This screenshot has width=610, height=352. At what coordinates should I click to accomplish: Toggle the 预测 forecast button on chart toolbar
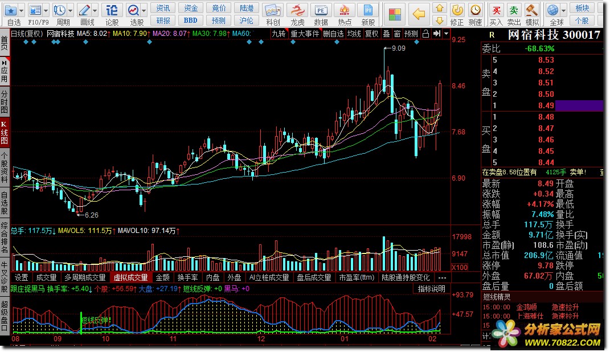[411, 34]
